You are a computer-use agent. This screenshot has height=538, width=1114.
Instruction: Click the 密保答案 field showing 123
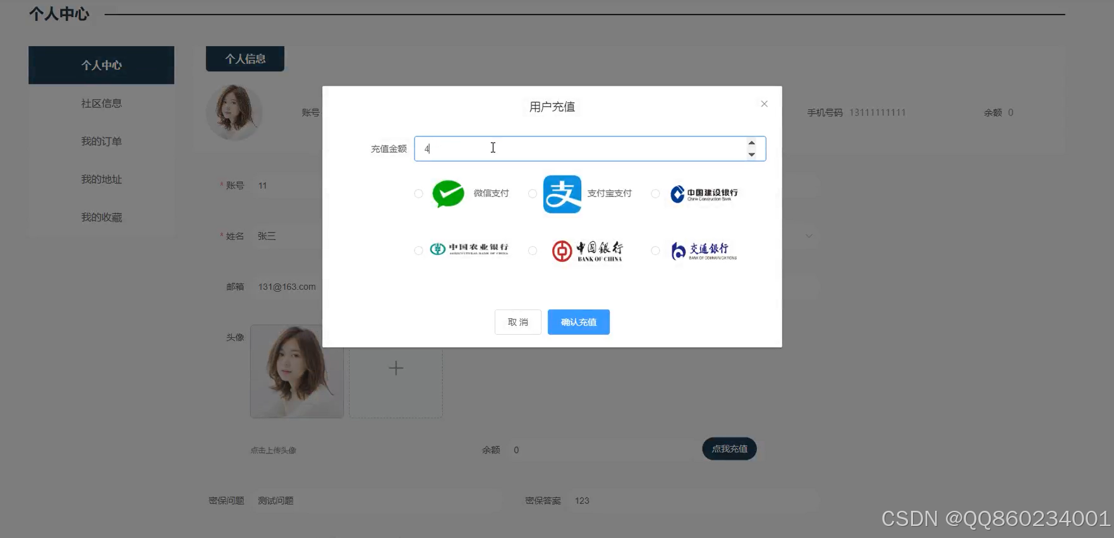click(693, 501)
